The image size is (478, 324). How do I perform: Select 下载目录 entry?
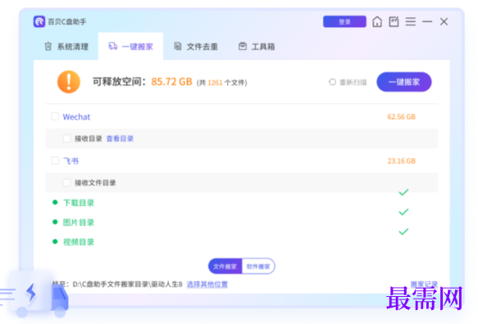tap(79, 203)
